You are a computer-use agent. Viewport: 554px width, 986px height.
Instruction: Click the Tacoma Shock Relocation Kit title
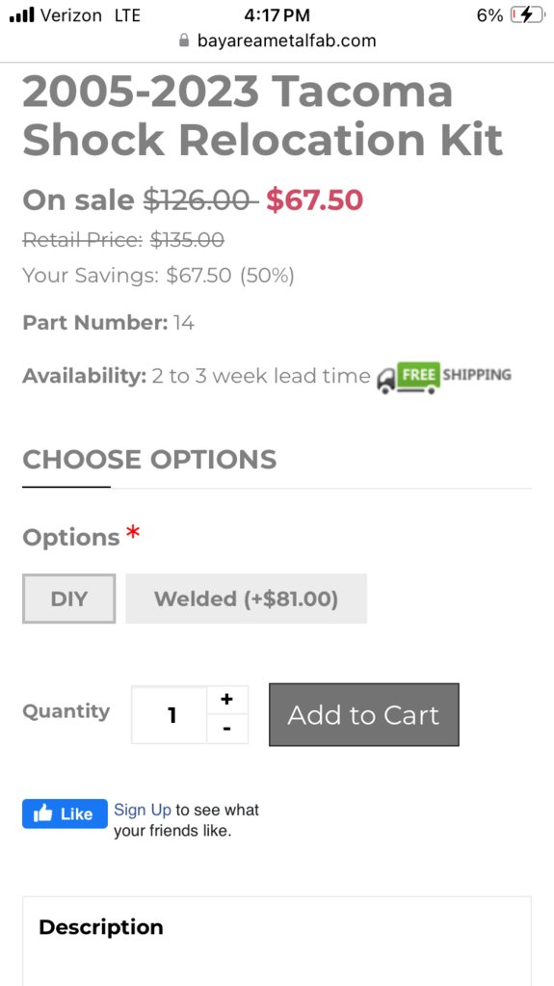(x=263, y=116)
